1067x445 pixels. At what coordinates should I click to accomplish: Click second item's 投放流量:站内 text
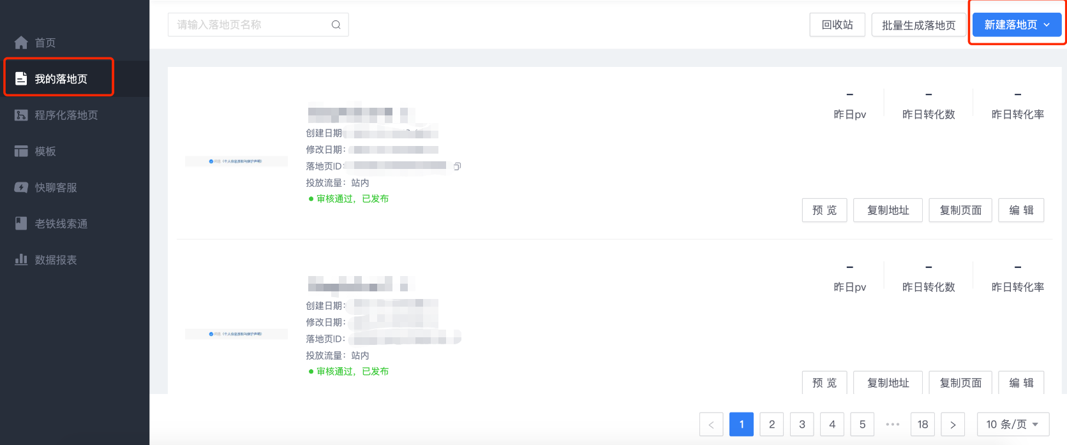338,356
